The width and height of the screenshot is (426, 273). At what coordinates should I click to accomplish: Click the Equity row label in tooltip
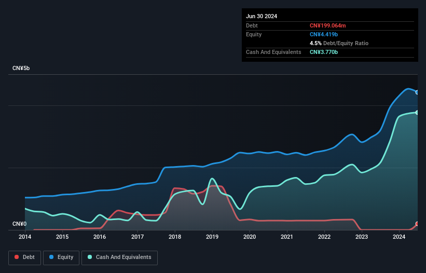pyautogui.click(x=254, y=34)
